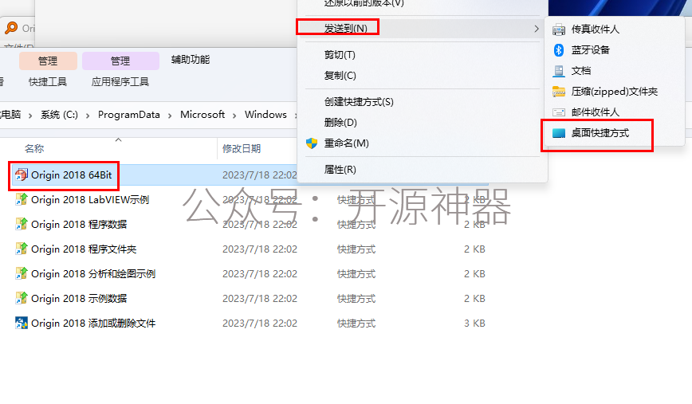Expand chevron after 系统 (C:) breadcrumb

(88, 116)
